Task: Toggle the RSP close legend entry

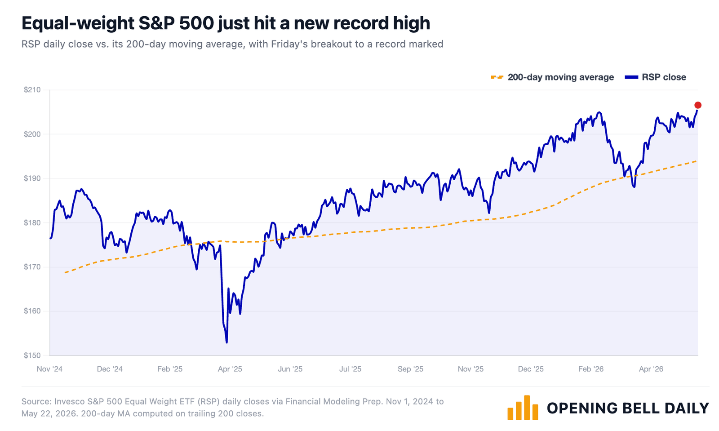Action: click(x=656, y=77)
